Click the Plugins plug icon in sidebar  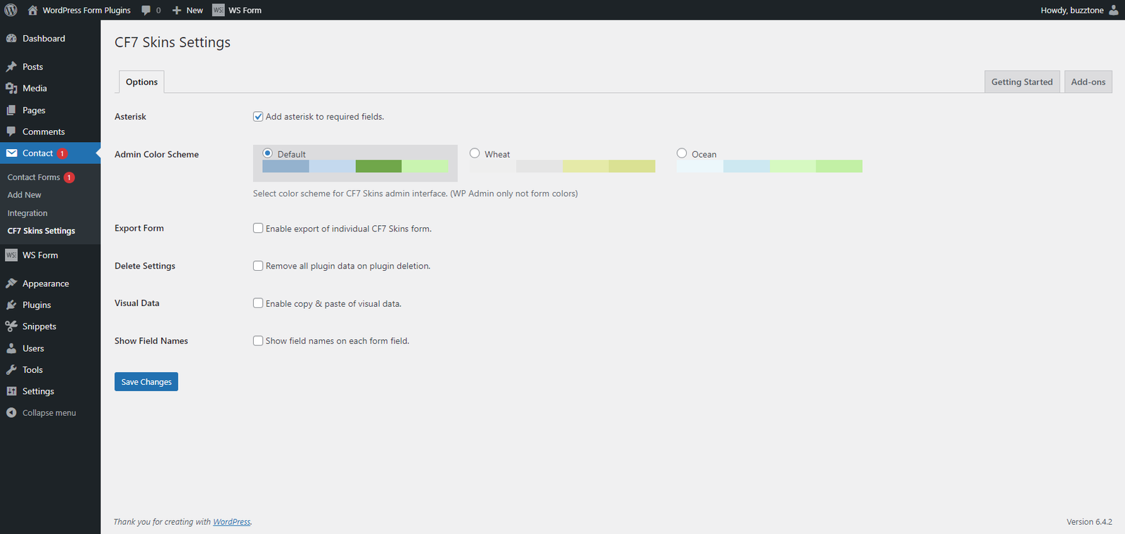[11, 305]
